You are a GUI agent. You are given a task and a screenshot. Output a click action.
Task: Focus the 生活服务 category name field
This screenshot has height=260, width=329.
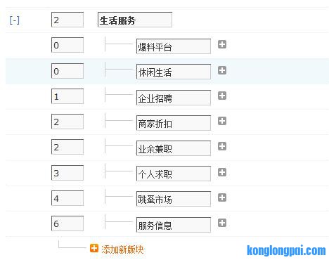pos(135,20)
